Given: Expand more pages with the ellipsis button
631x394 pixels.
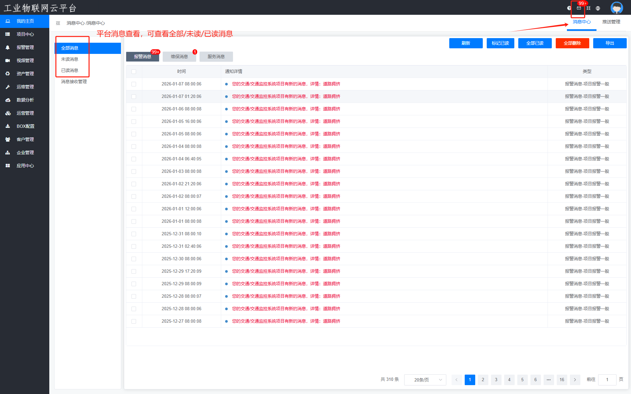Looking at the screenshot, I should click(x=549, y=380).
